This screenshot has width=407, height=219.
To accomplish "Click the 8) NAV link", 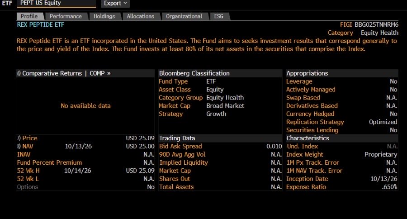I will [x=25, y=146].
